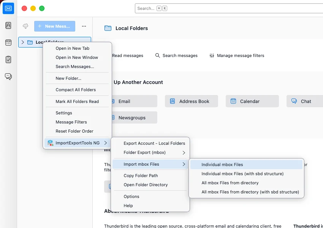Click the Search messages magnifier icon

[157, 55]
